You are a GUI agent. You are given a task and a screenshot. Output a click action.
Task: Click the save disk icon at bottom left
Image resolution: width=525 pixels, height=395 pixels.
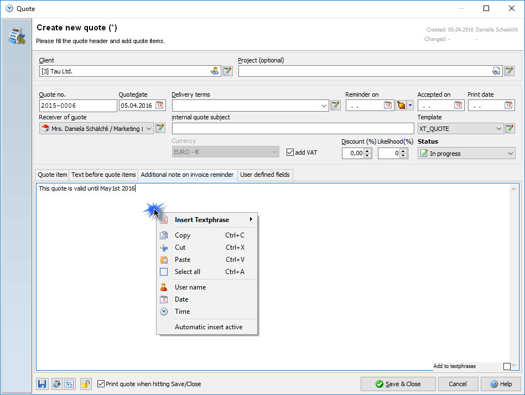click(x=42, y=384)
